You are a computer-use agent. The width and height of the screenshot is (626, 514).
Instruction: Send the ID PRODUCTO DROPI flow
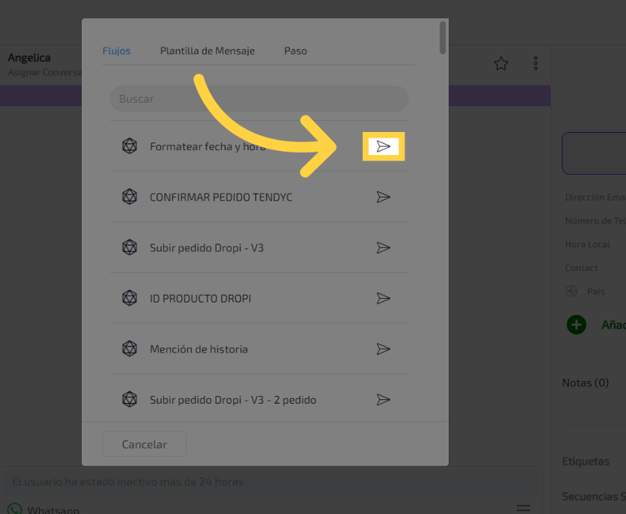pos(383,298)
